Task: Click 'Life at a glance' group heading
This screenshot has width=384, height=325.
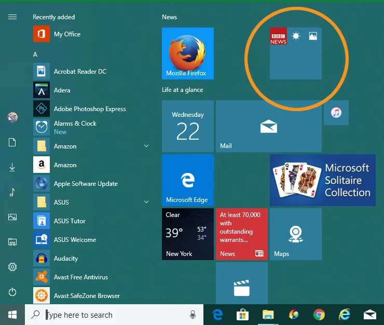Action: tap(183, 90)
